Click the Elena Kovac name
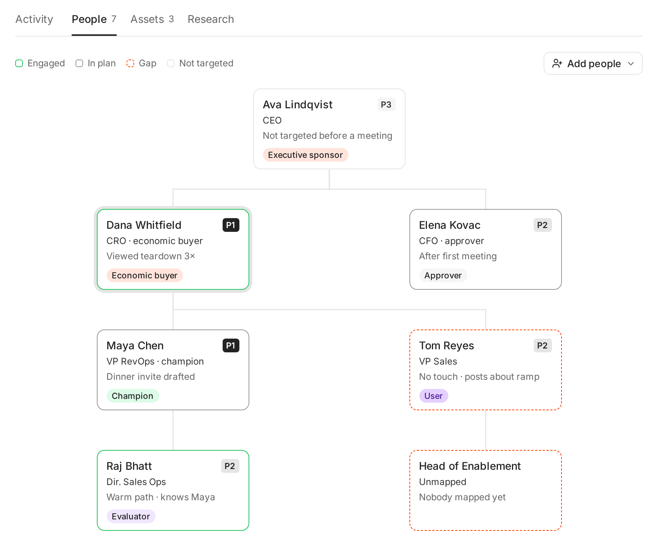Screen dimensions: 661x543 click(x=449, y=225)
